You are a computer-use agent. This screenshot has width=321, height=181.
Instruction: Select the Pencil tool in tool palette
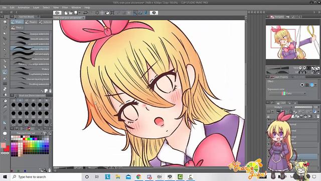(5, 66)
